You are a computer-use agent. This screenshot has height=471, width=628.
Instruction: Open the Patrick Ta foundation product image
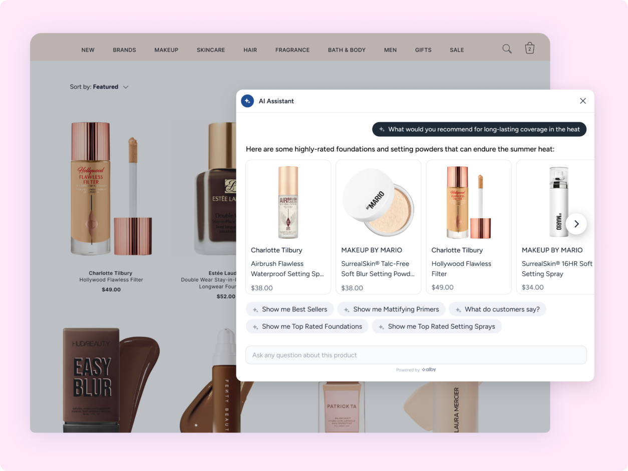tap(341, 407)
